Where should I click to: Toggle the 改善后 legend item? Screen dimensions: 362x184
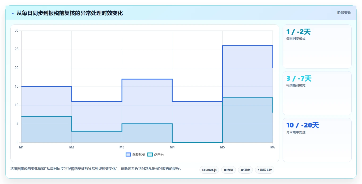156,154
